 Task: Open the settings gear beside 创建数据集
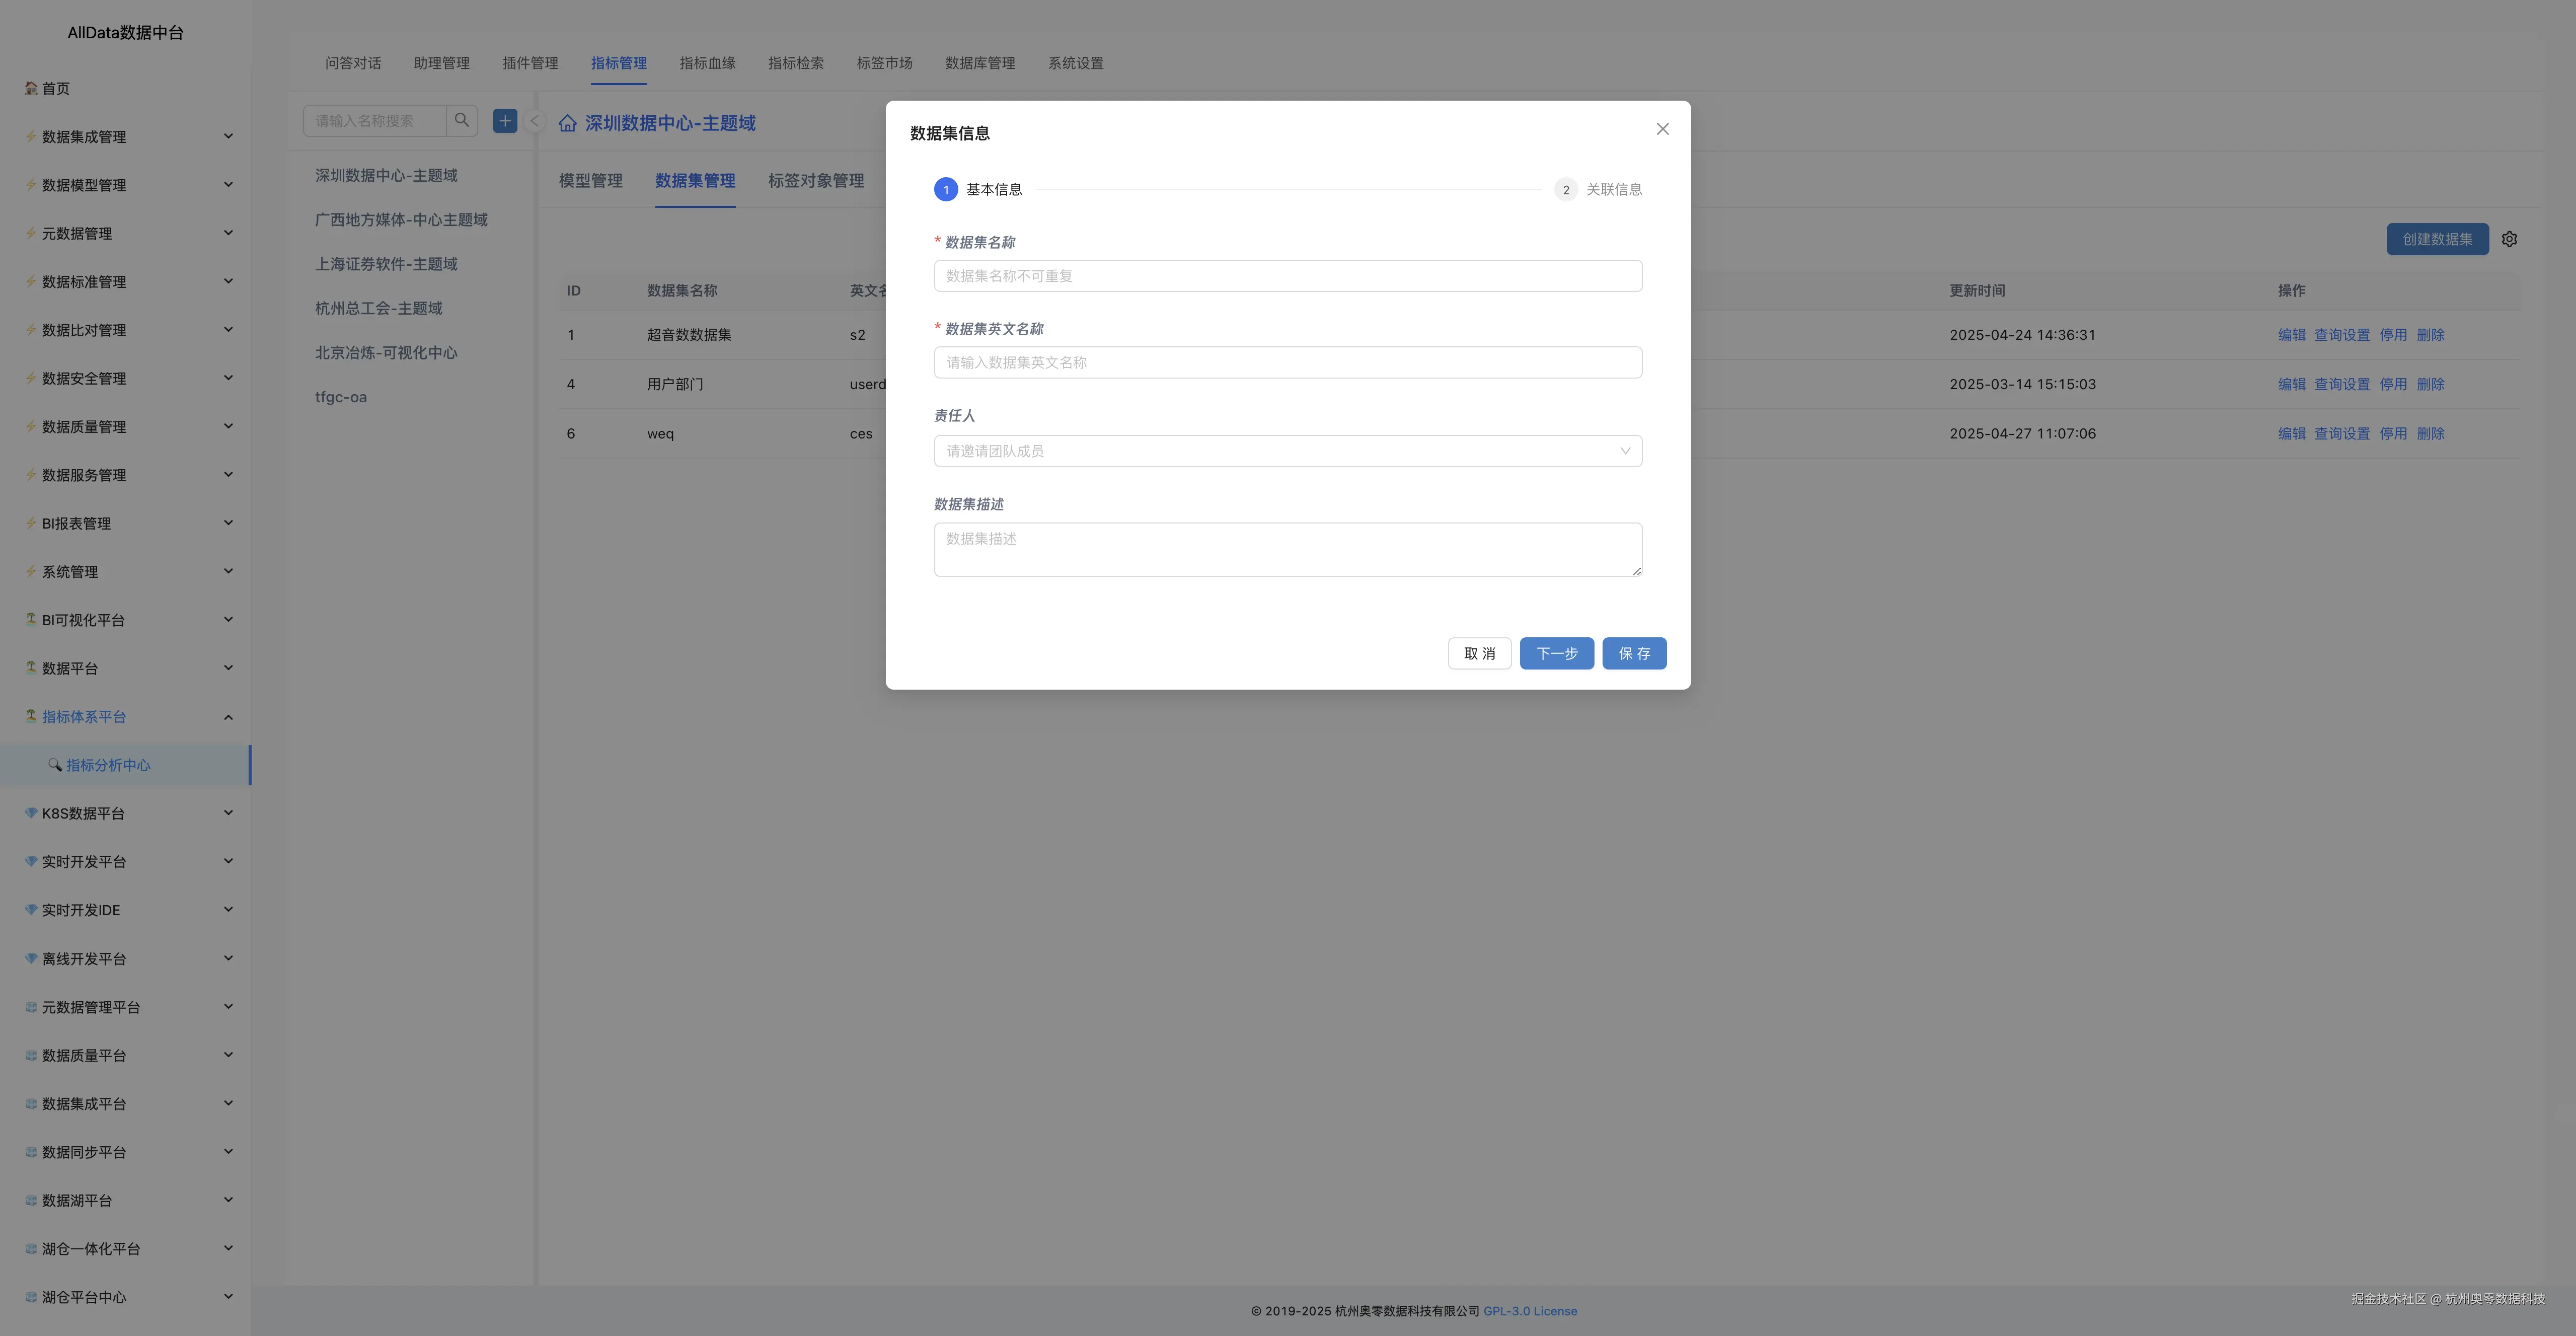(2509, 239)
